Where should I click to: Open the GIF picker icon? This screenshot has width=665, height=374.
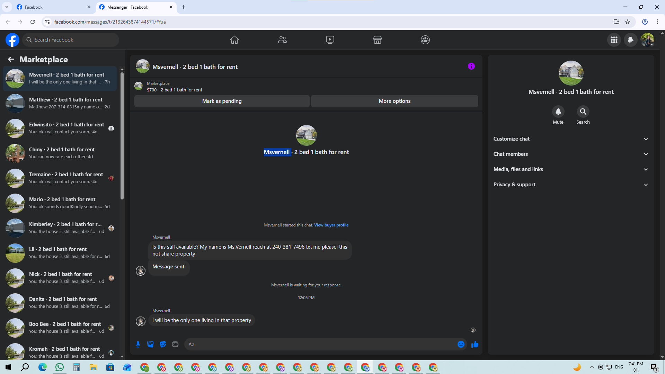[175, 344]
